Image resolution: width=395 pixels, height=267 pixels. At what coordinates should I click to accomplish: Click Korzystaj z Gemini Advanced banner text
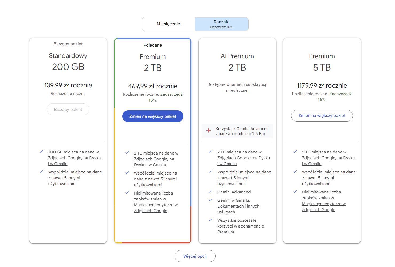point(242,131)
